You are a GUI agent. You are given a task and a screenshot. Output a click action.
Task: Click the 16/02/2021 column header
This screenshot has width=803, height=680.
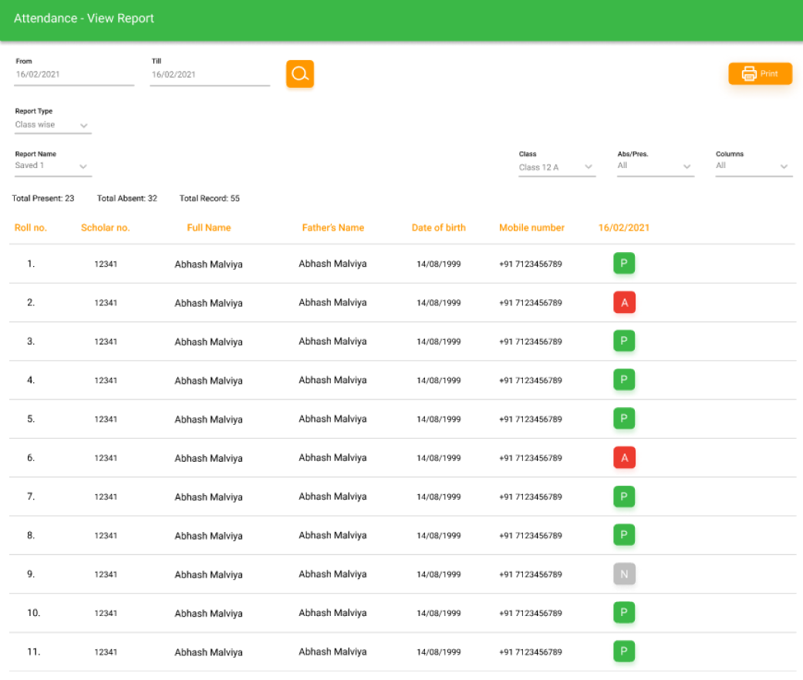tap(624, 227)
